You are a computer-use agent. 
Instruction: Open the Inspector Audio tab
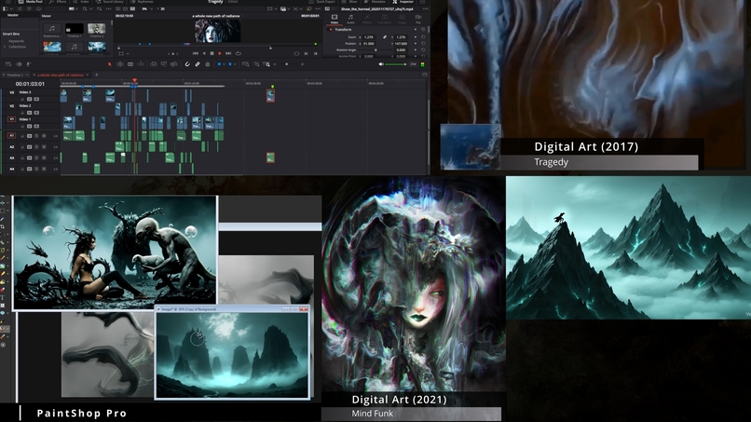(350, 20)
